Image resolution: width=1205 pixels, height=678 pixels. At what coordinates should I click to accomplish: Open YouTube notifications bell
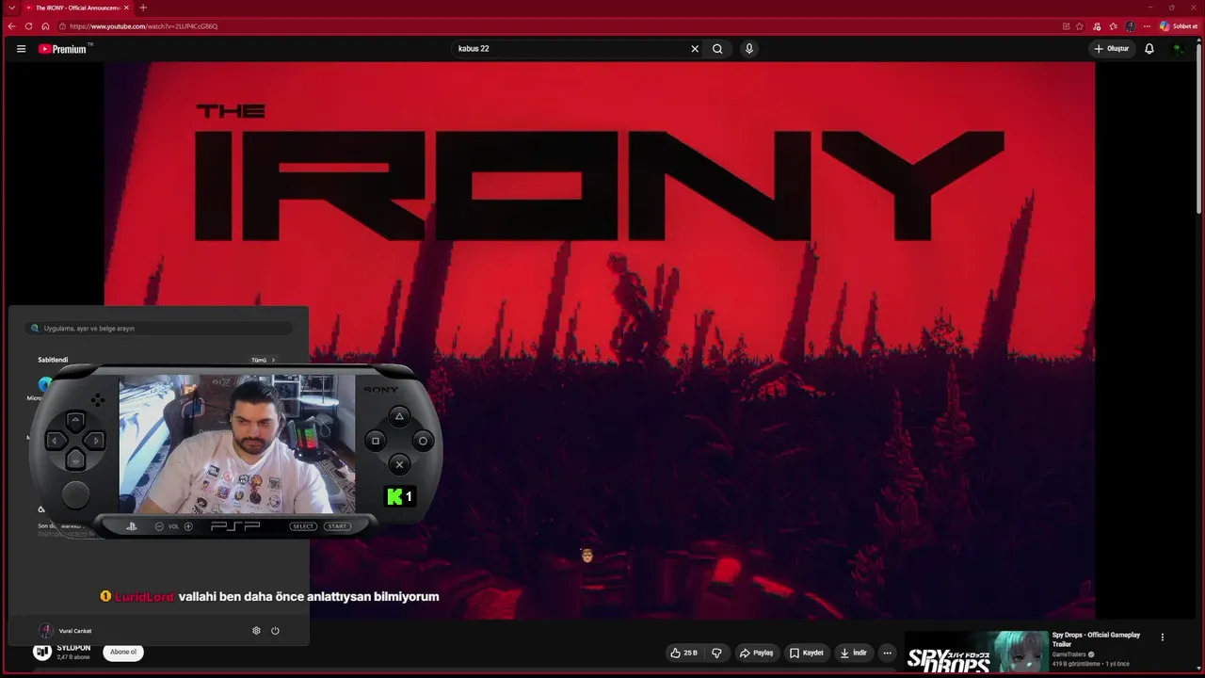(x=1149, y=49)
